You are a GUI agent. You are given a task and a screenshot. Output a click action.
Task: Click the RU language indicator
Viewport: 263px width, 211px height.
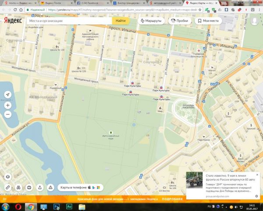[209, 207]
